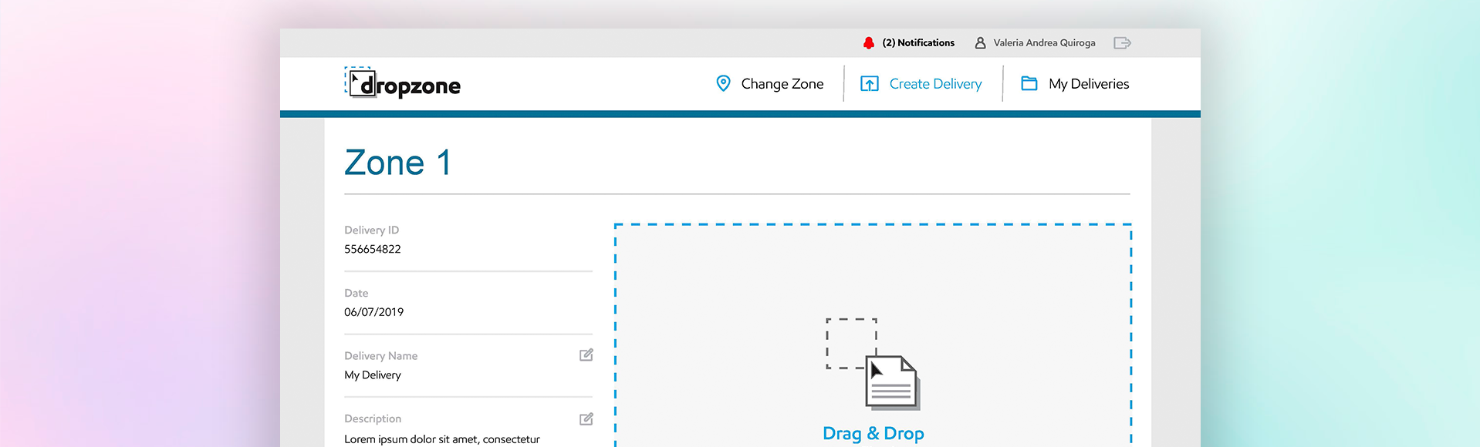Screen dimensions: 1480x447
Task: Click the logout arrow icon
Action: 1122,43
